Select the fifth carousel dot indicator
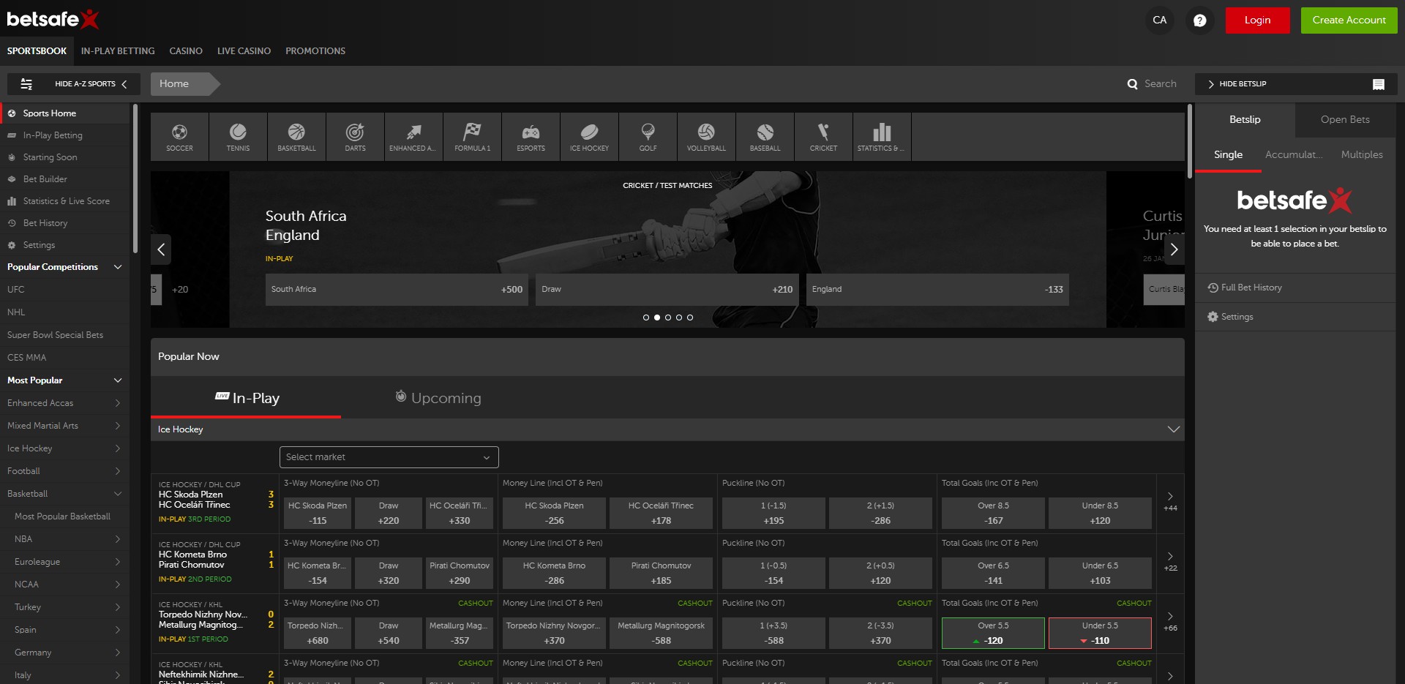This screenshot has height=684, width=1405. point(690,317)
